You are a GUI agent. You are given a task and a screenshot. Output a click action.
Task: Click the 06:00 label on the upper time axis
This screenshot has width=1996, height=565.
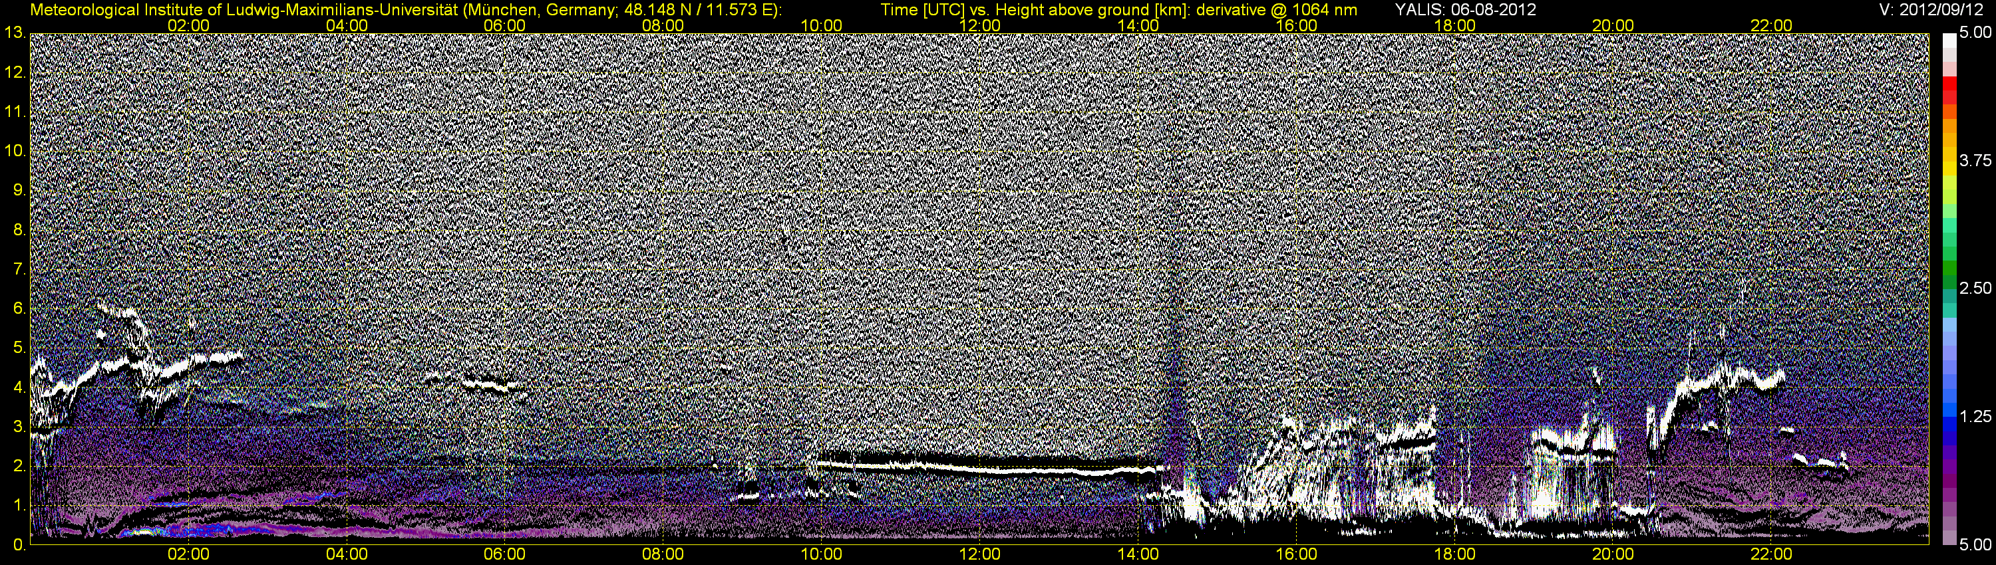tap(504, 25)
